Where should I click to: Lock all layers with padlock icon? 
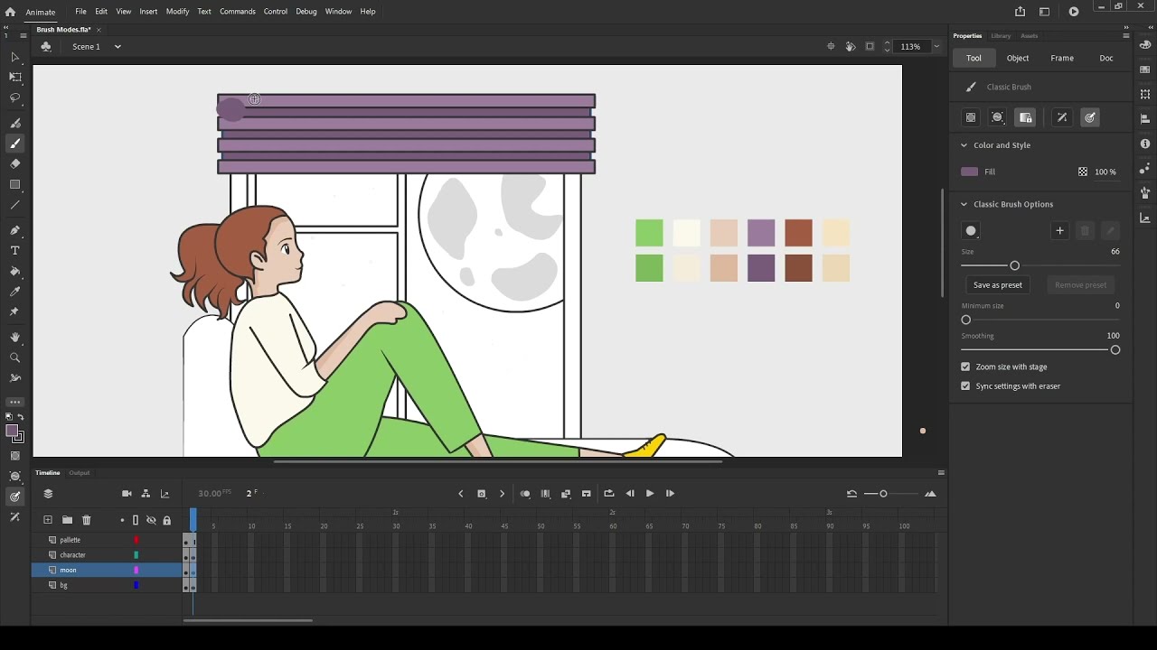tap(166, 520)
